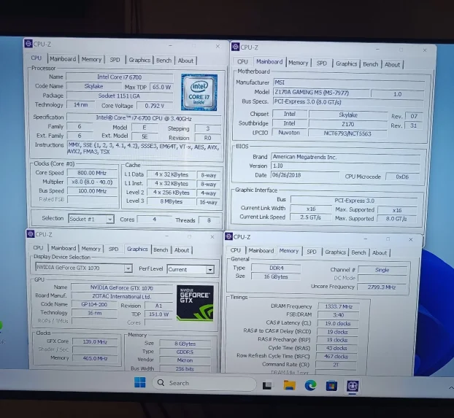Select Bench tab in Memory window
This screenshot has width=454, height=418.
coord(358,252)
